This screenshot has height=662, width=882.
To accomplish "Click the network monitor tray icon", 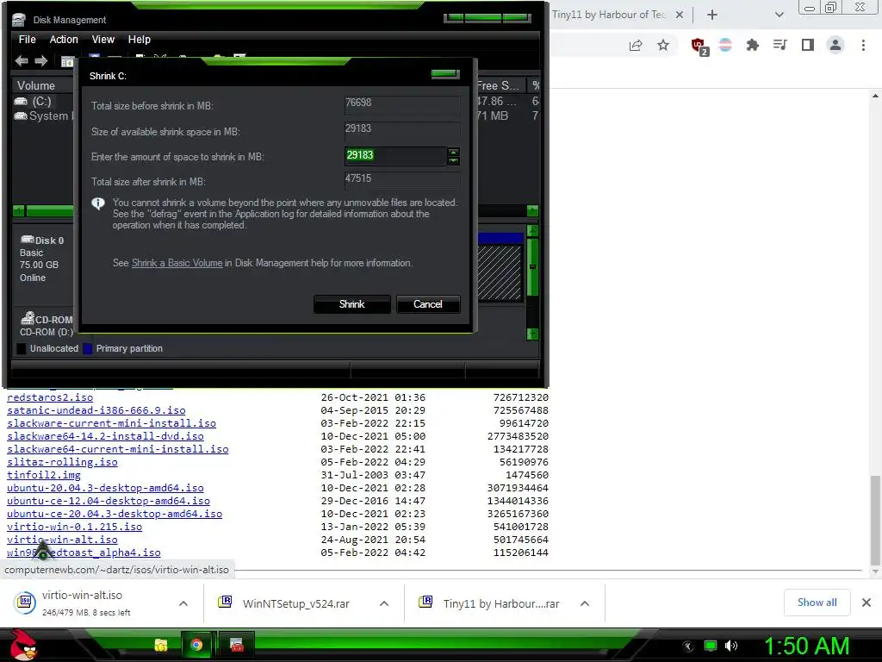I will pyautogui.click(x=711, y=646).
